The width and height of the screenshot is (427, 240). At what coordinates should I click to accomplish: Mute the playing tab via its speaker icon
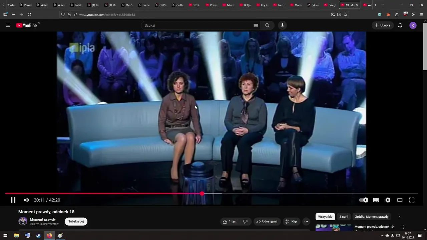point(347,5)
